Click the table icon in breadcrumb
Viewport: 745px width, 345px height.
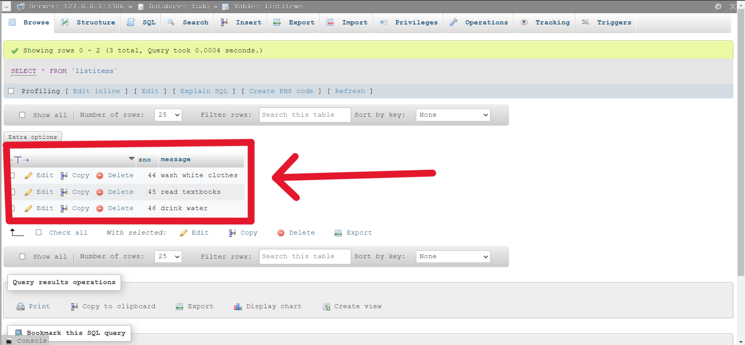pyautogui.click(x=225, y=7)
